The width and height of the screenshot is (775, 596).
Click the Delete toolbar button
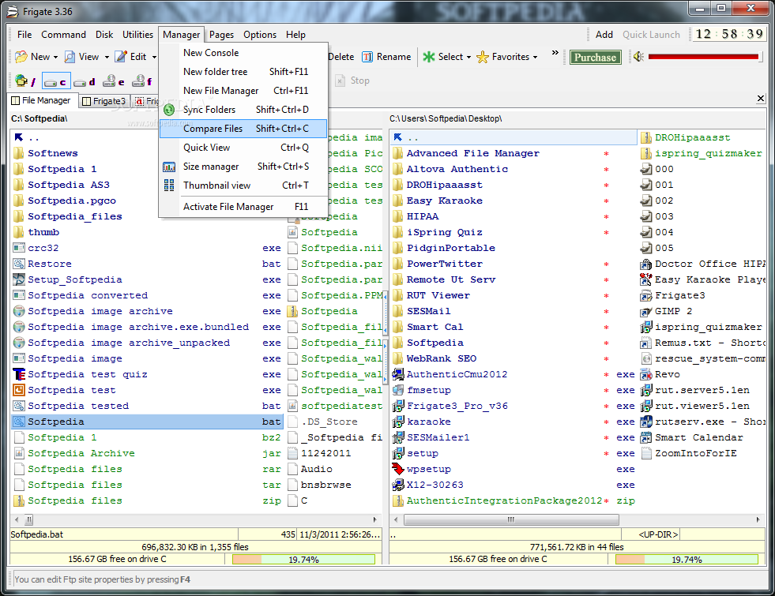click(x=341, y=57)
